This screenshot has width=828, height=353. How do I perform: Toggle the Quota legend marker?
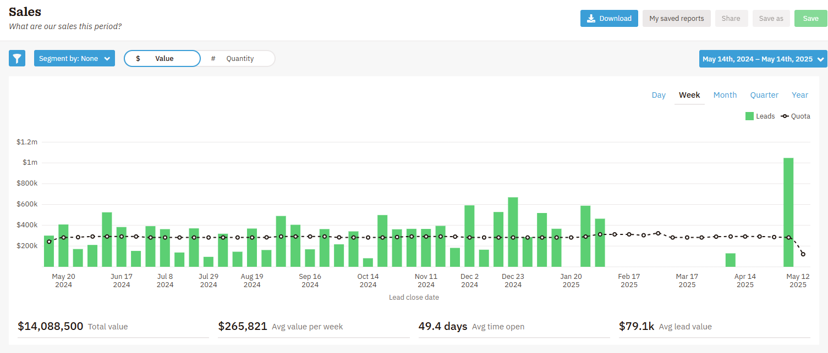(785, 116)
